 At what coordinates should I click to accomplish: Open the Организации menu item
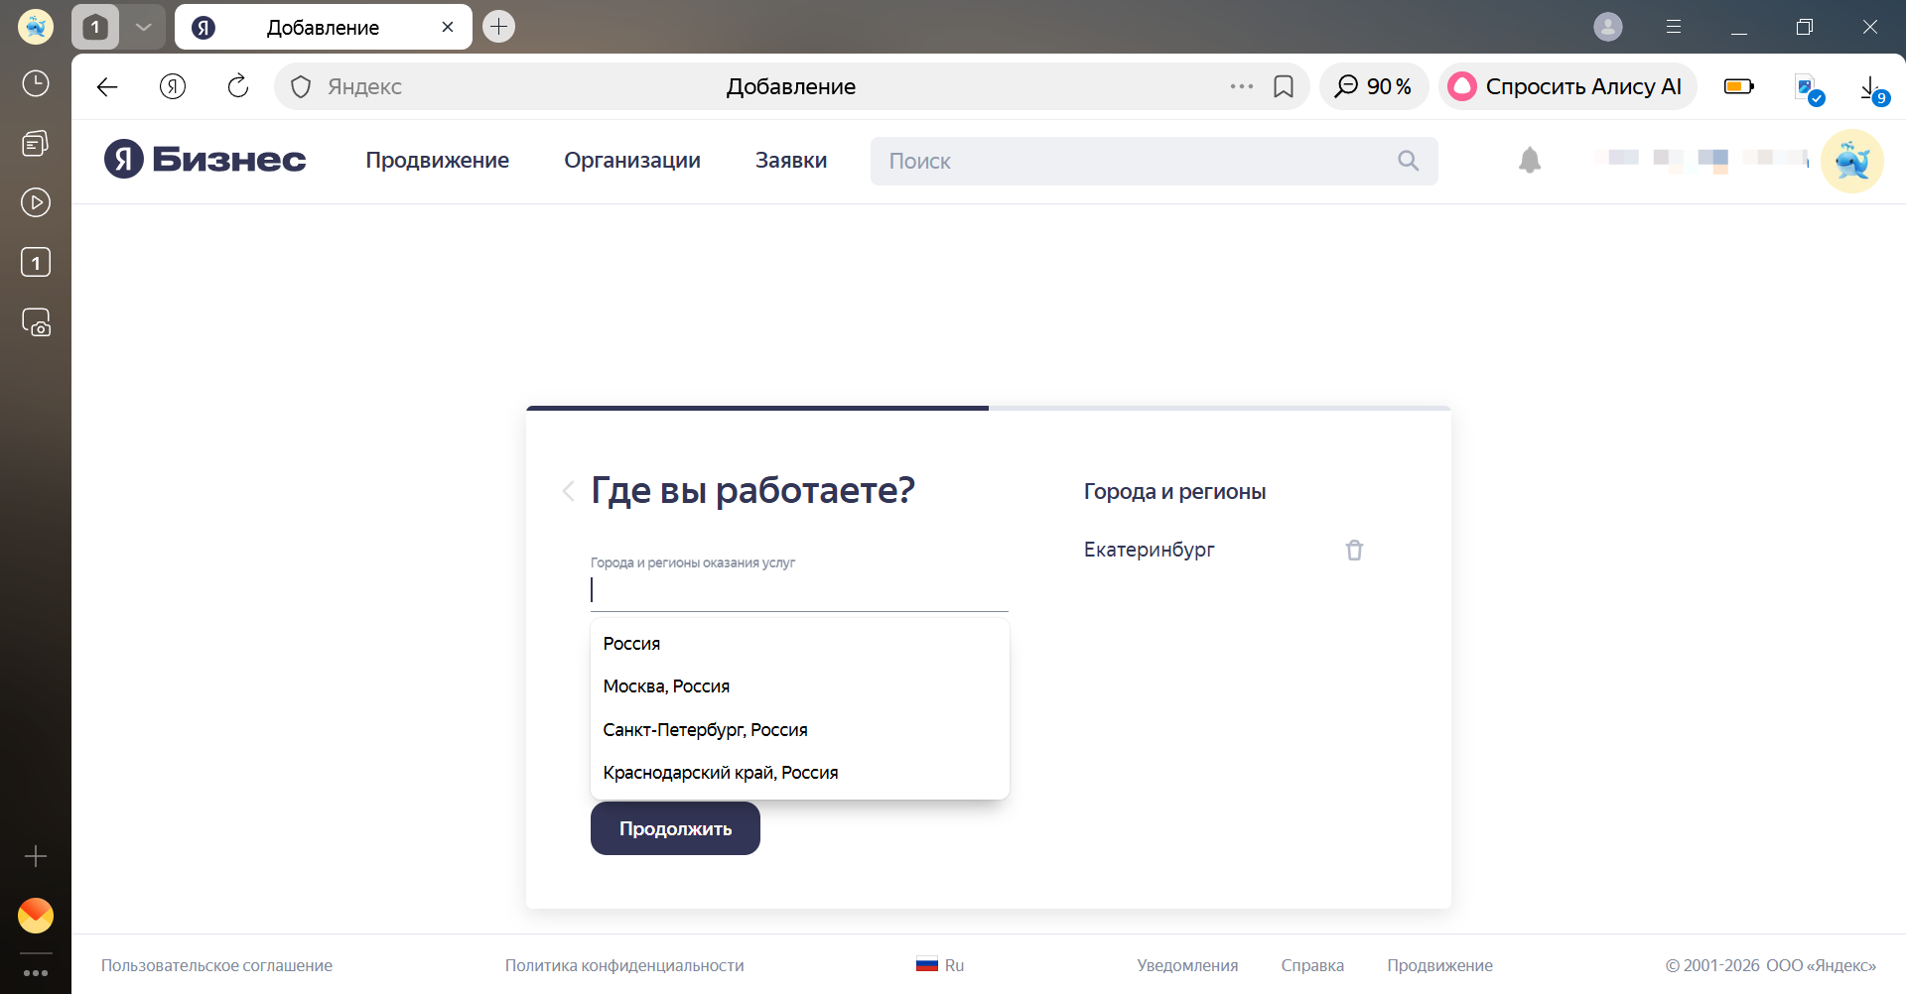click(x=632, y=160)
